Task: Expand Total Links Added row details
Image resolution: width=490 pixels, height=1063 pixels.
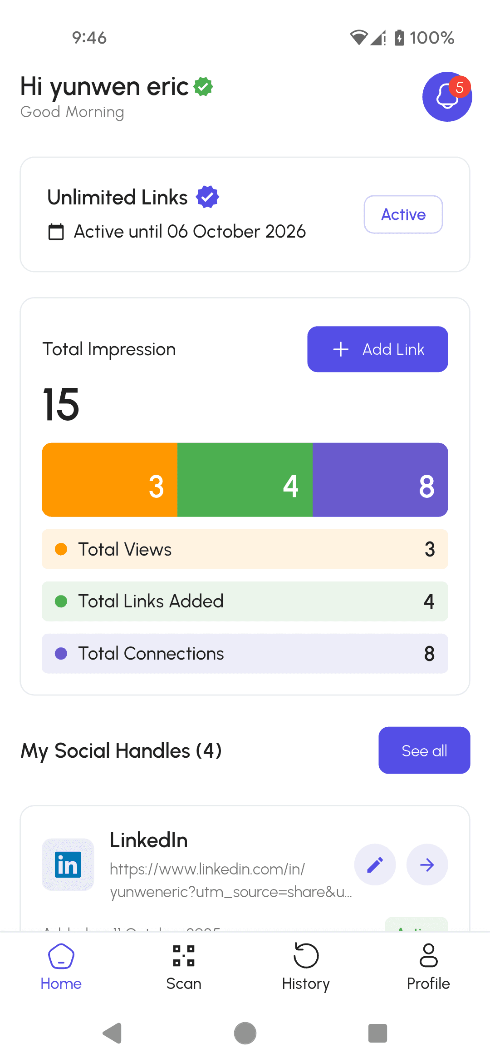Action: pos(245,601)
